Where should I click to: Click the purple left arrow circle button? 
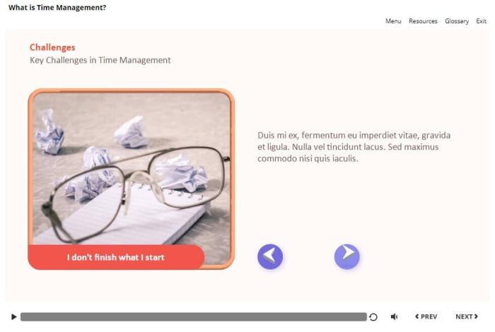click(x=270, y=256)
